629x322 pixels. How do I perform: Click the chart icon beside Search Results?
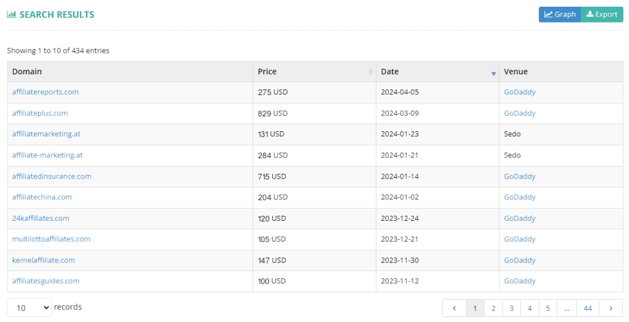(x=12, y=15)
